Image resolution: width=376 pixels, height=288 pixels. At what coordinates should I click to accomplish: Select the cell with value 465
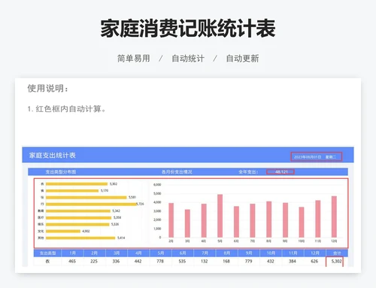[x=72, y=261]
